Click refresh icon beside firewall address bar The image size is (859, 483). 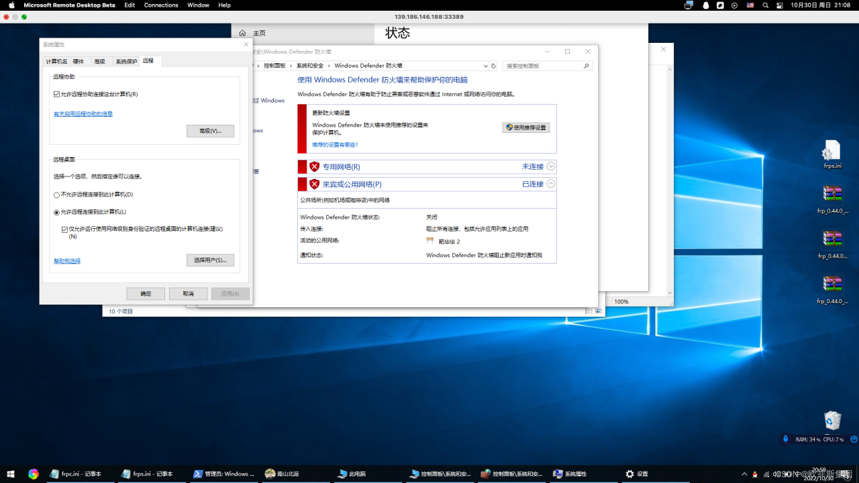tap(493, 66)
